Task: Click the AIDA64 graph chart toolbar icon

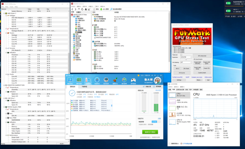Action: pos(89,9)
